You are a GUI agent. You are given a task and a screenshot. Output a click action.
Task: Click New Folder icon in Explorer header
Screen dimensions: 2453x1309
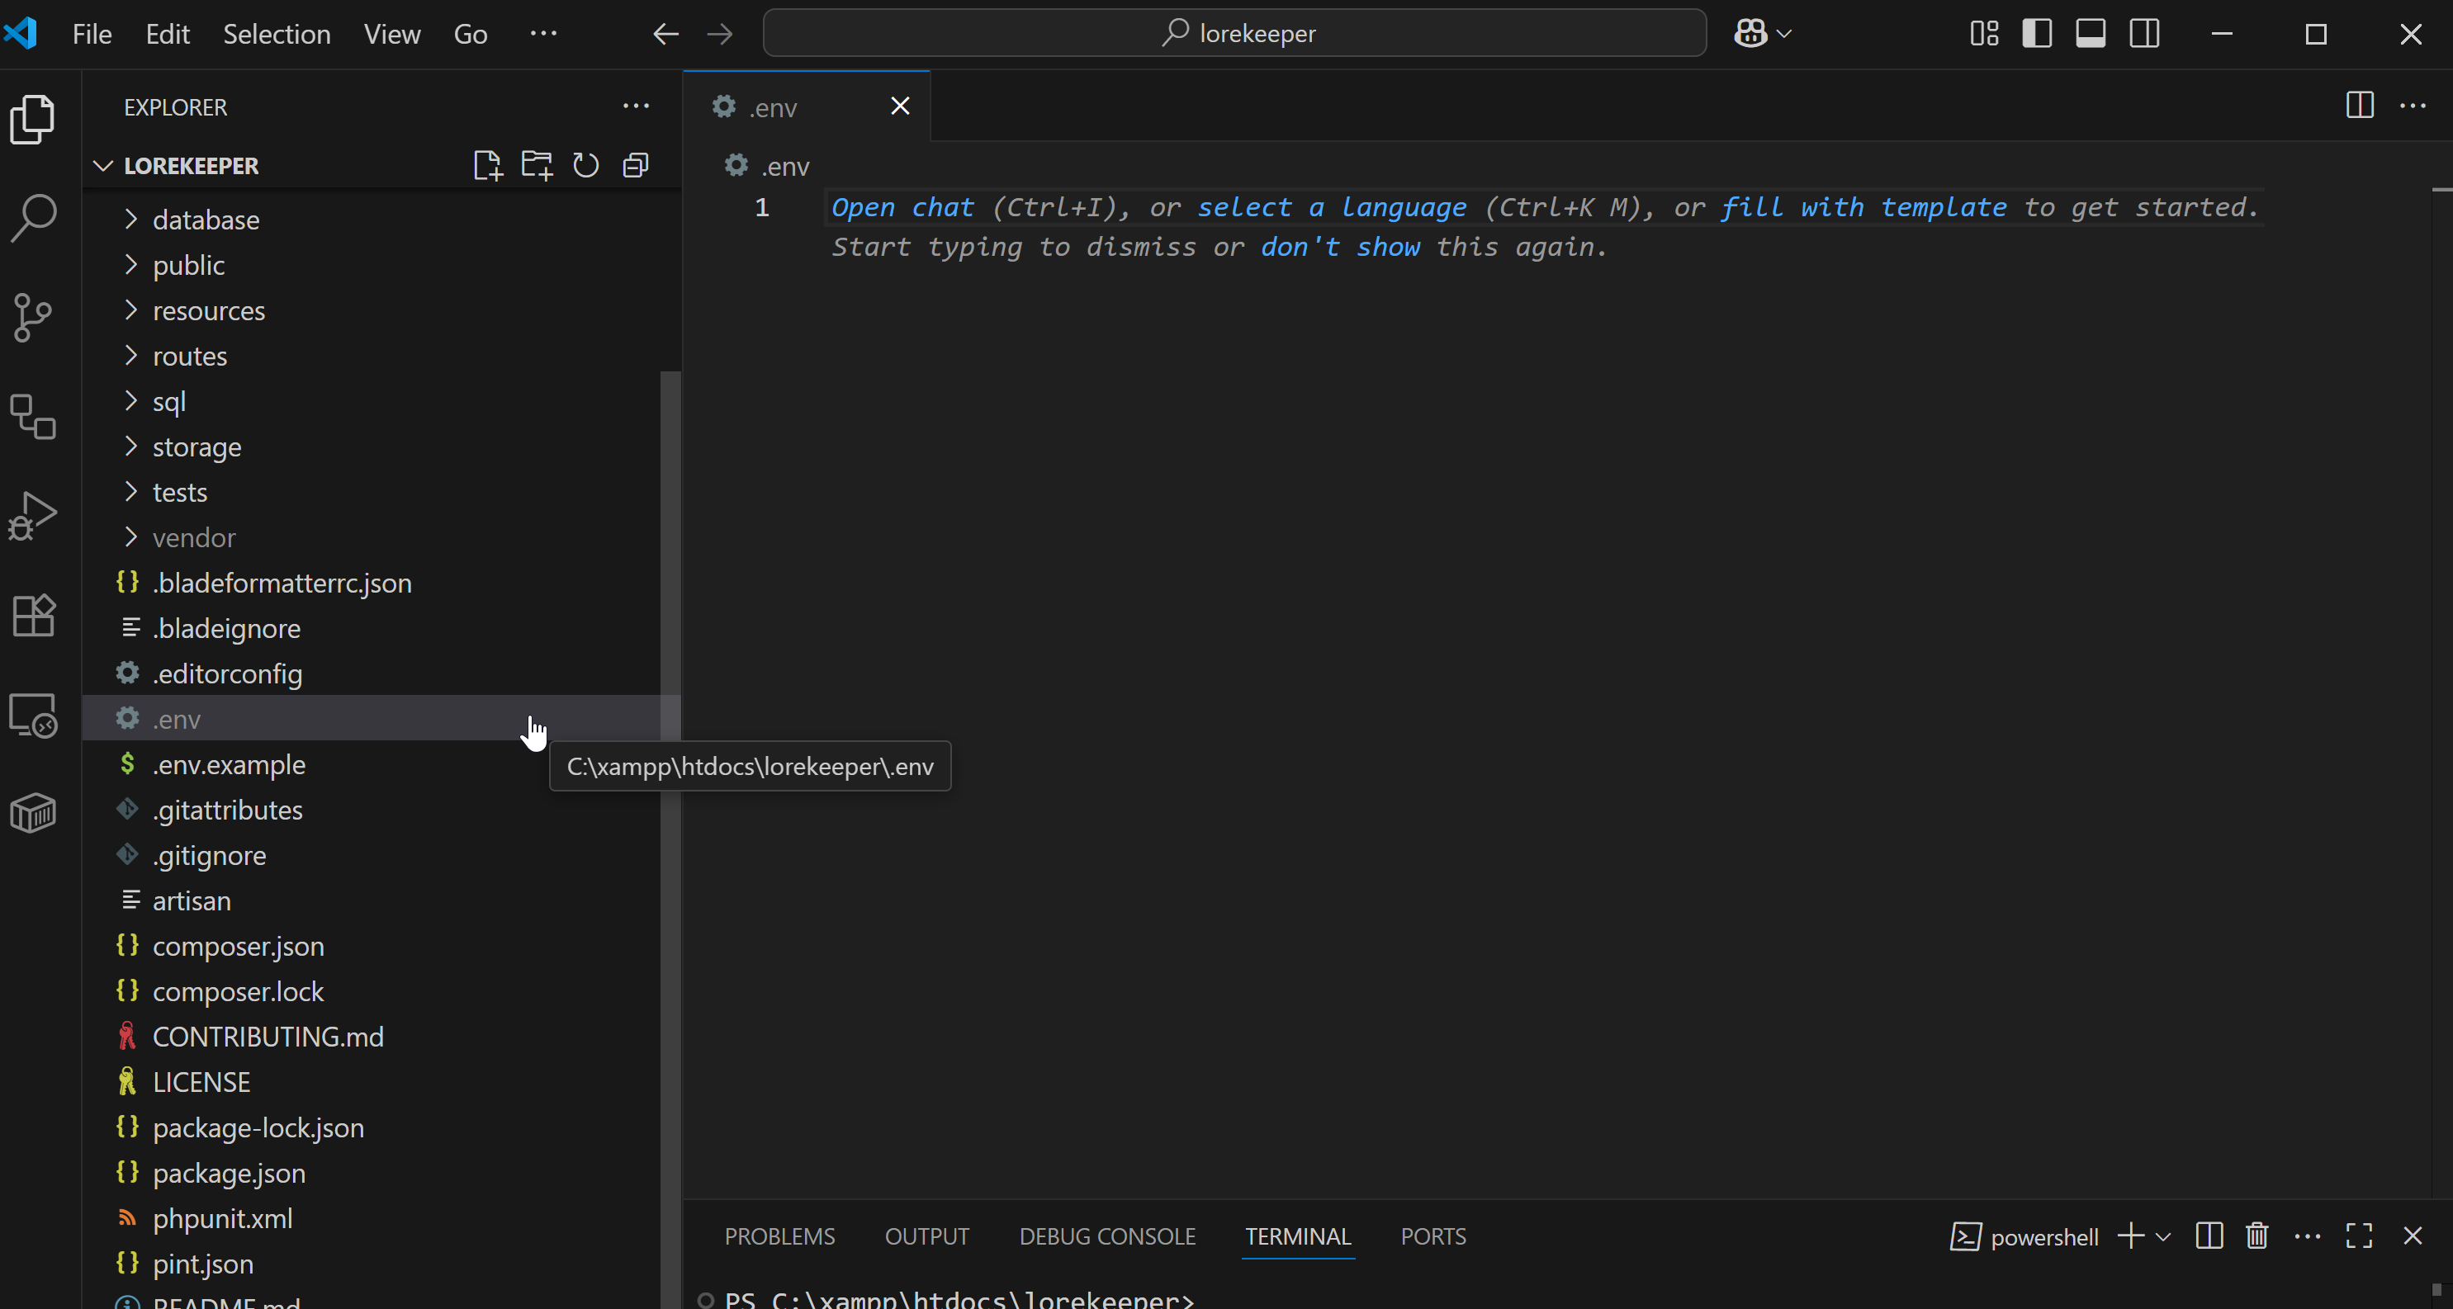pos(536,166)
